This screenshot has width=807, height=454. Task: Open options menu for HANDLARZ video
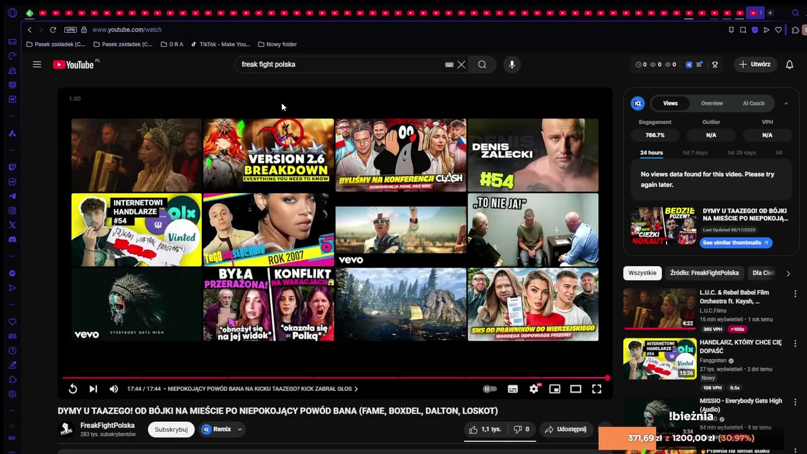pos(795,344)
